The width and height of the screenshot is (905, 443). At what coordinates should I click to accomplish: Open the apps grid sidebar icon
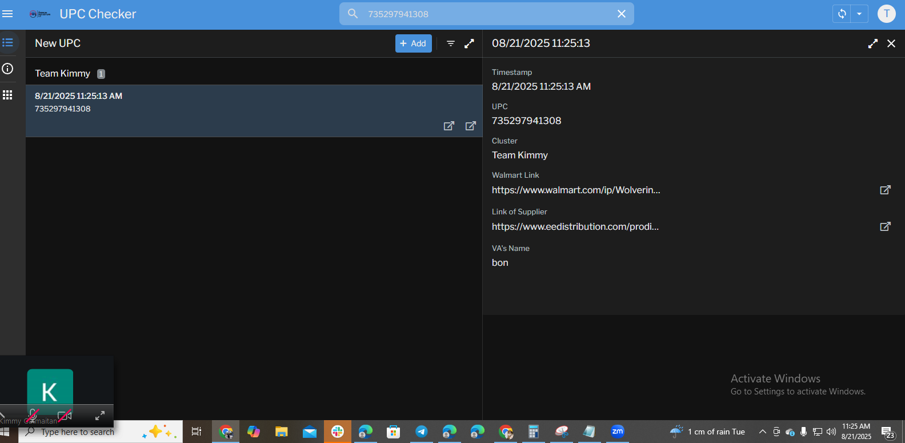[7, 95]
